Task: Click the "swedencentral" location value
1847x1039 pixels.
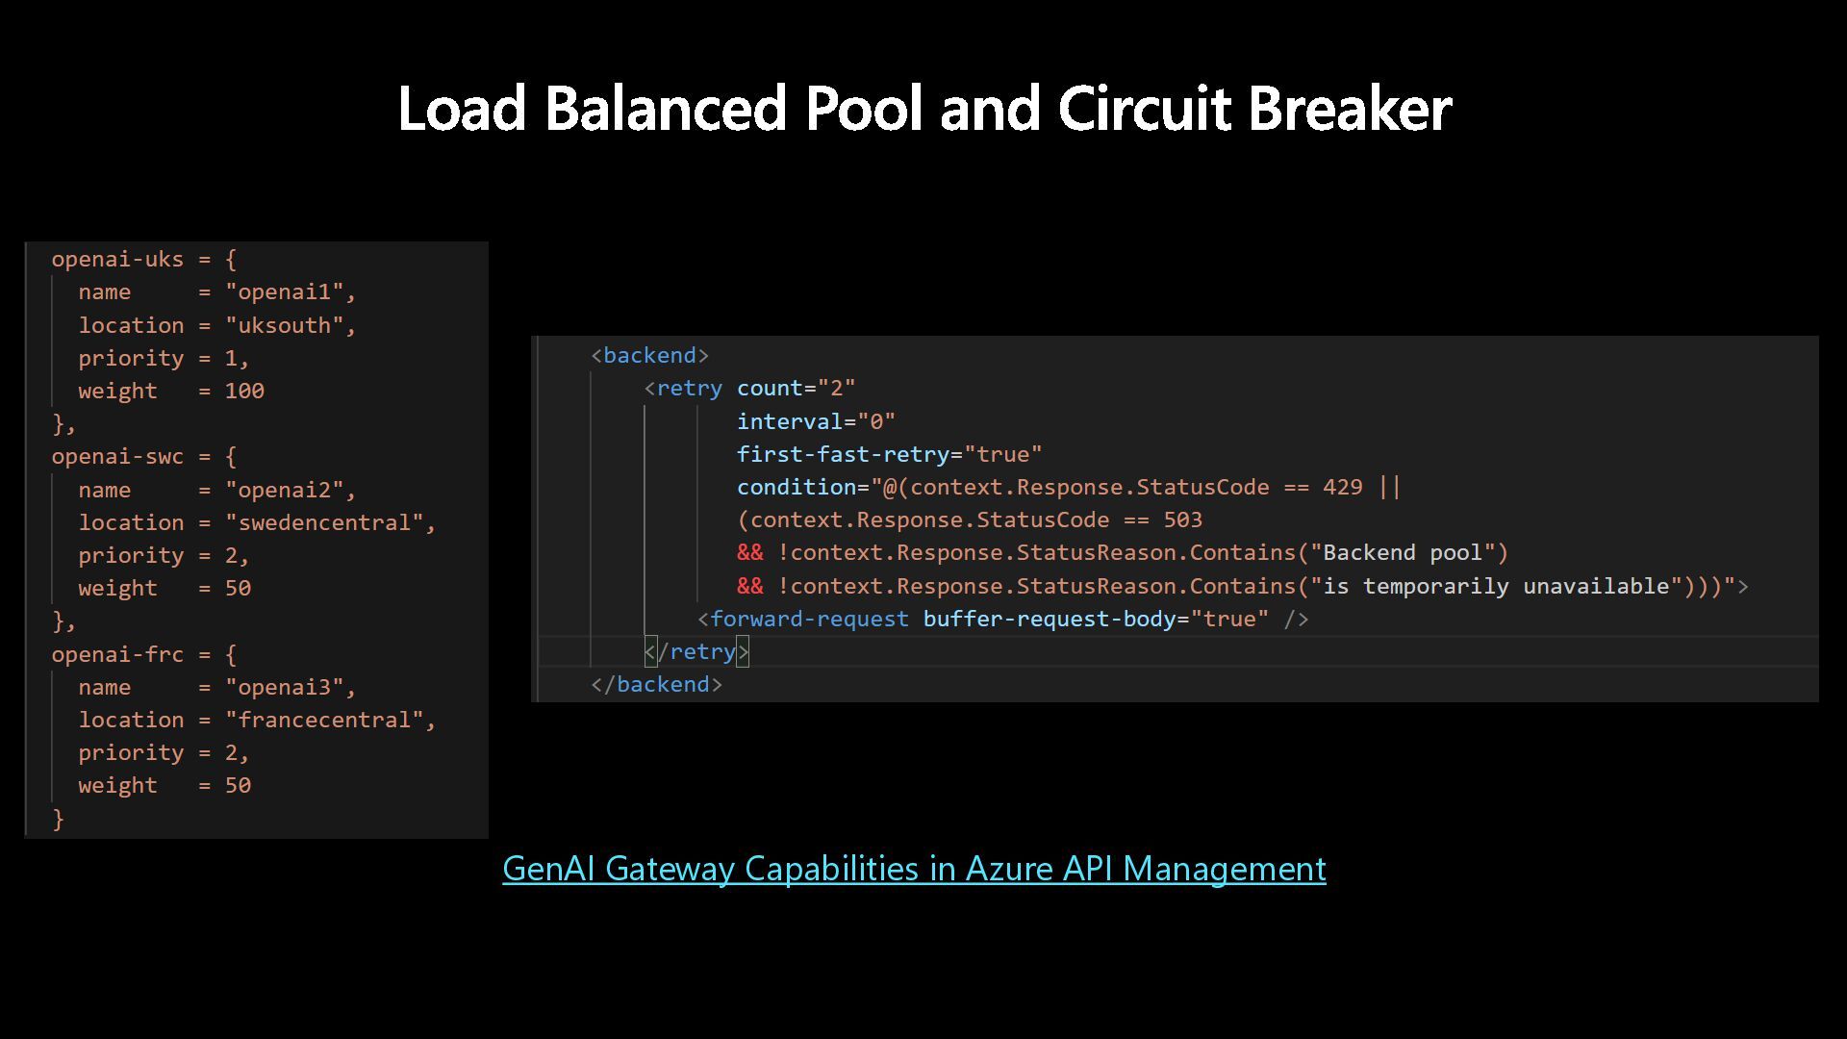Action: 324,522
